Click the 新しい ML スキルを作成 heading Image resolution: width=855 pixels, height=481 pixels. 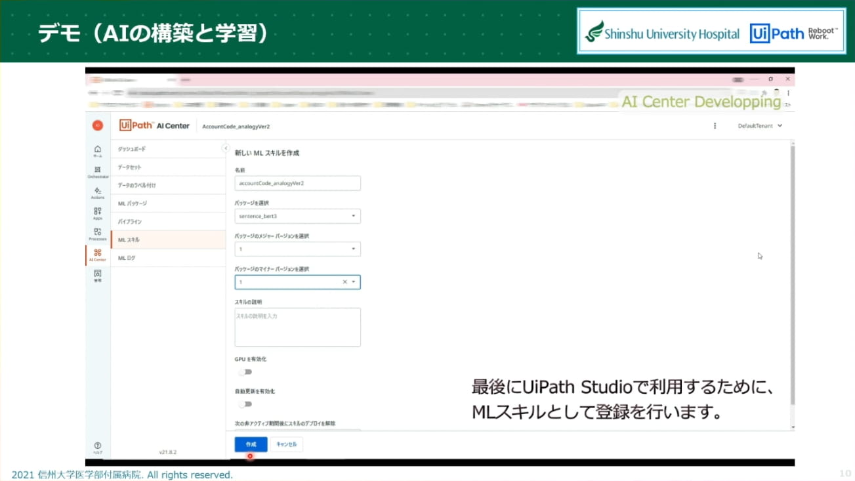click(x=267, y=153)
